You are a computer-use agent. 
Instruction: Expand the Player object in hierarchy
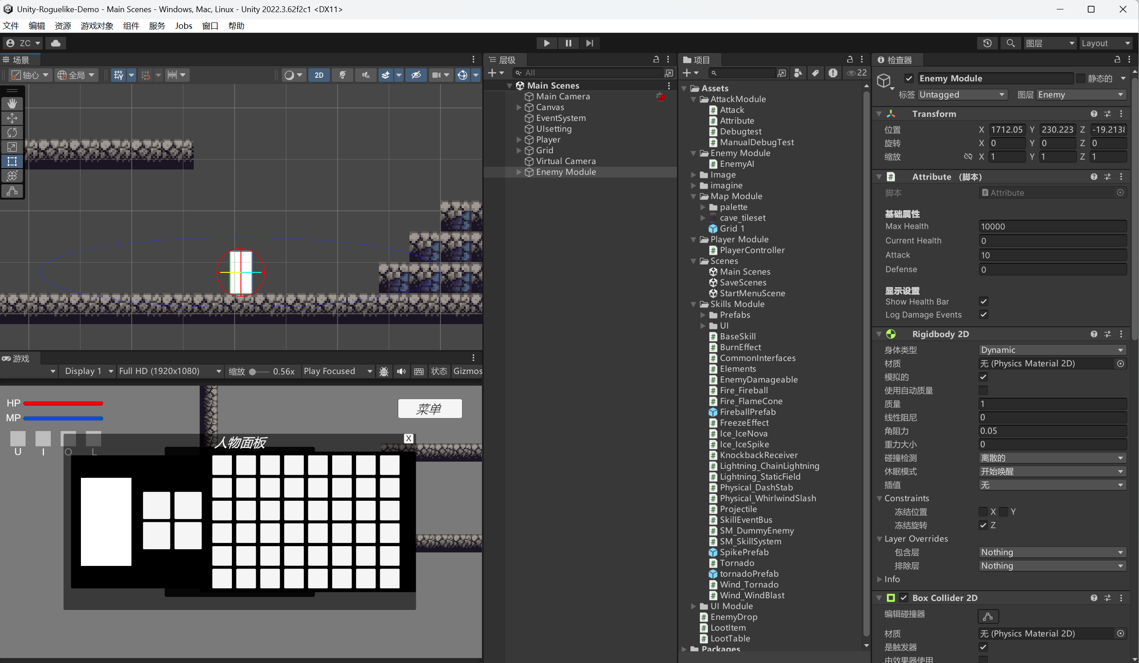pos(519,140)
